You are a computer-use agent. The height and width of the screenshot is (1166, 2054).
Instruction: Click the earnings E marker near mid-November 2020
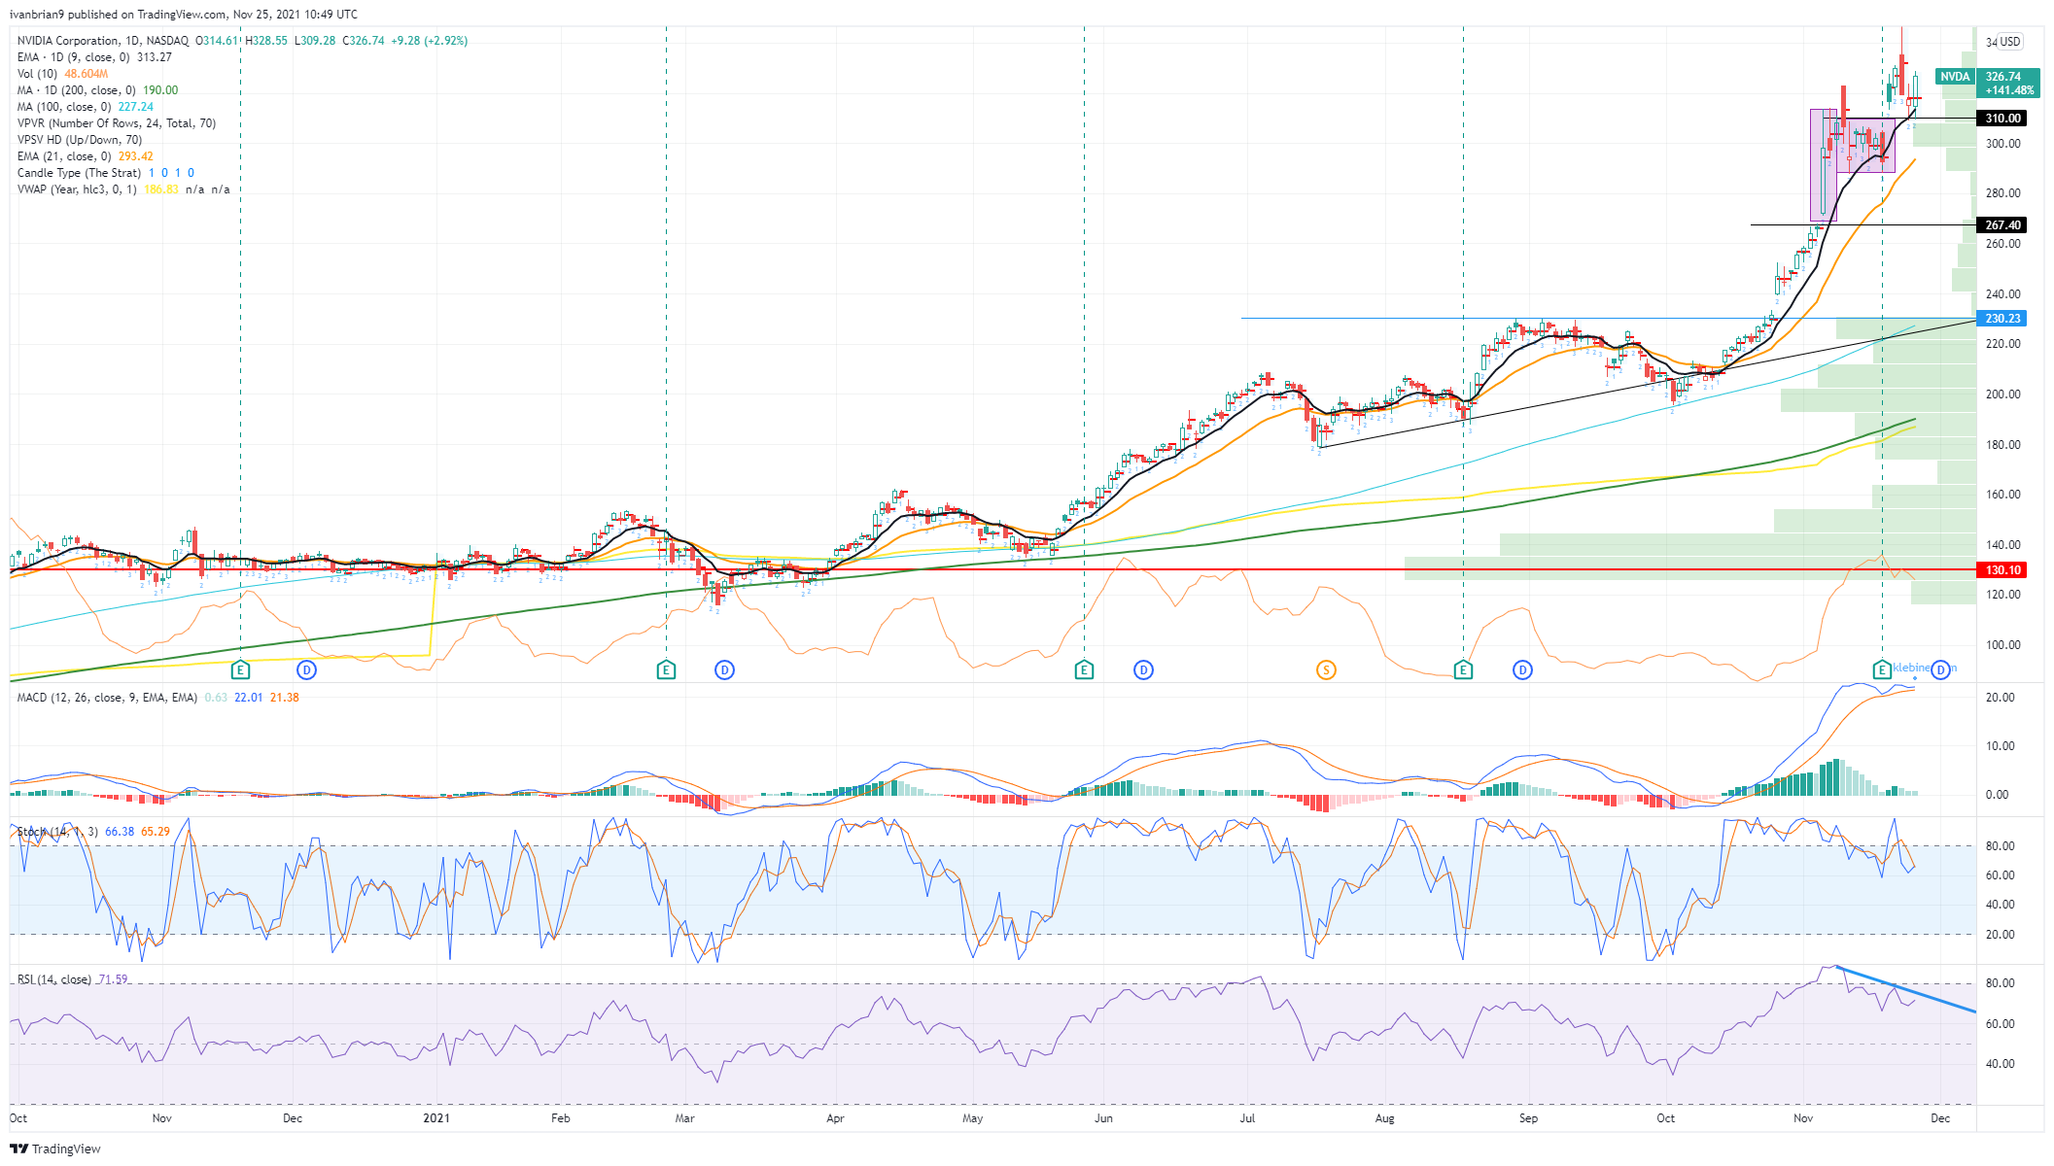(241, 669)
